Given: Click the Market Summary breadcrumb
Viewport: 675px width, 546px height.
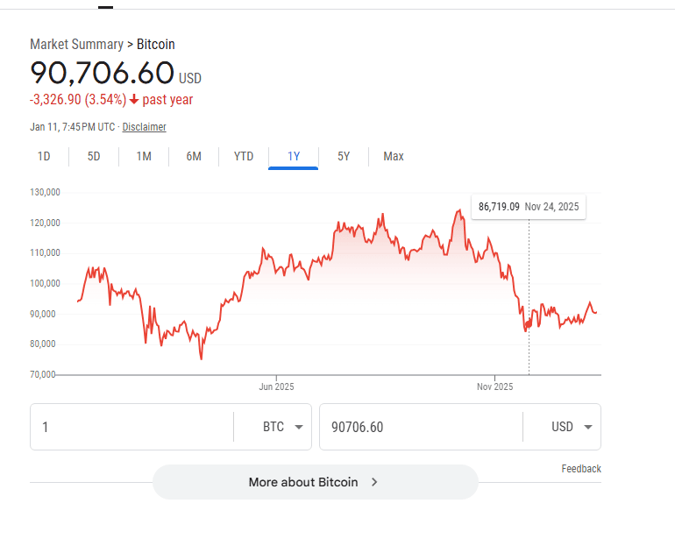Looking at the screenshot, I should coord(77,44).
